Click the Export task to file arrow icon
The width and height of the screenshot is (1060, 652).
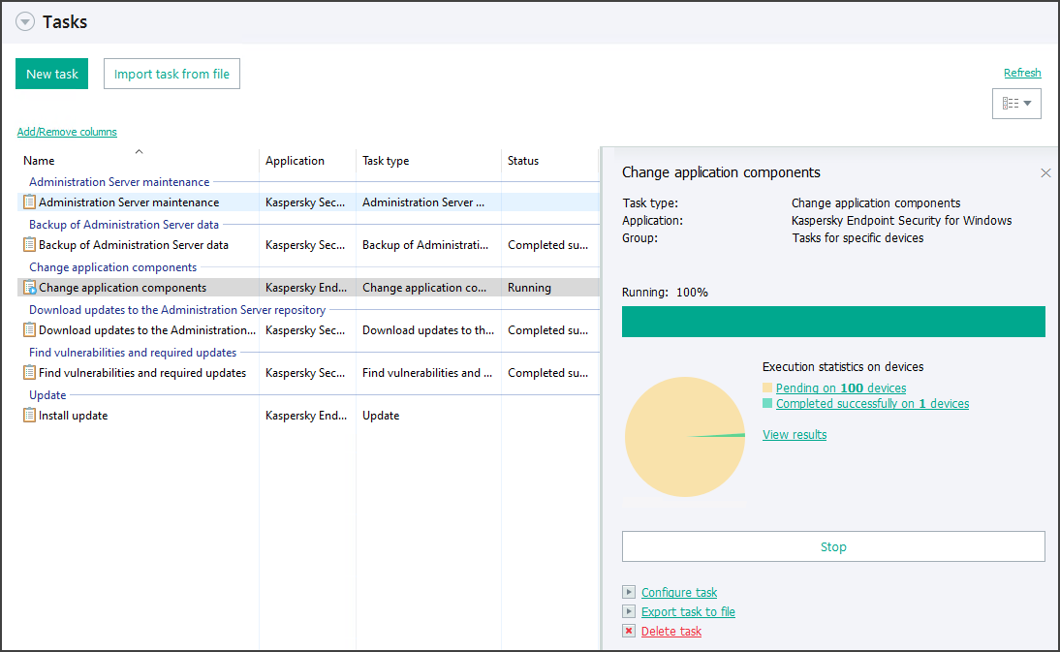(629, 612)
